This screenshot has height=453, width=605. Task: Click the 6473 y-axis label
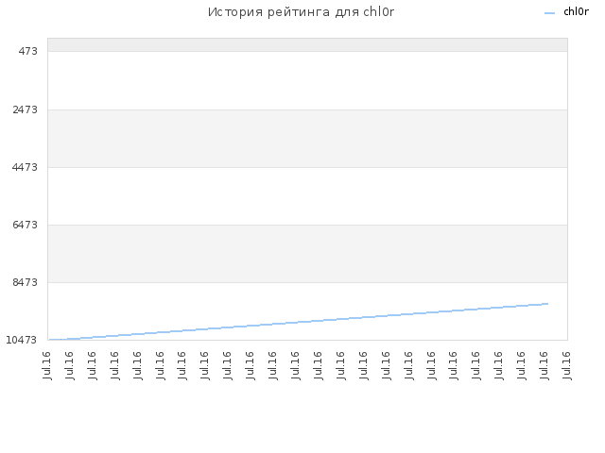[x=26, y=225]
